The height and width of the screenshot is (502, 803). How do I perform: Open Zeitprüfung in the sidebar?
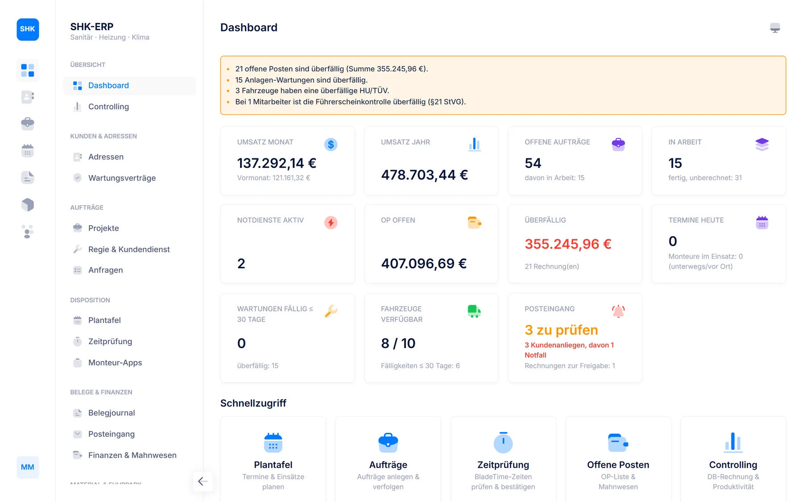(129, 341)
